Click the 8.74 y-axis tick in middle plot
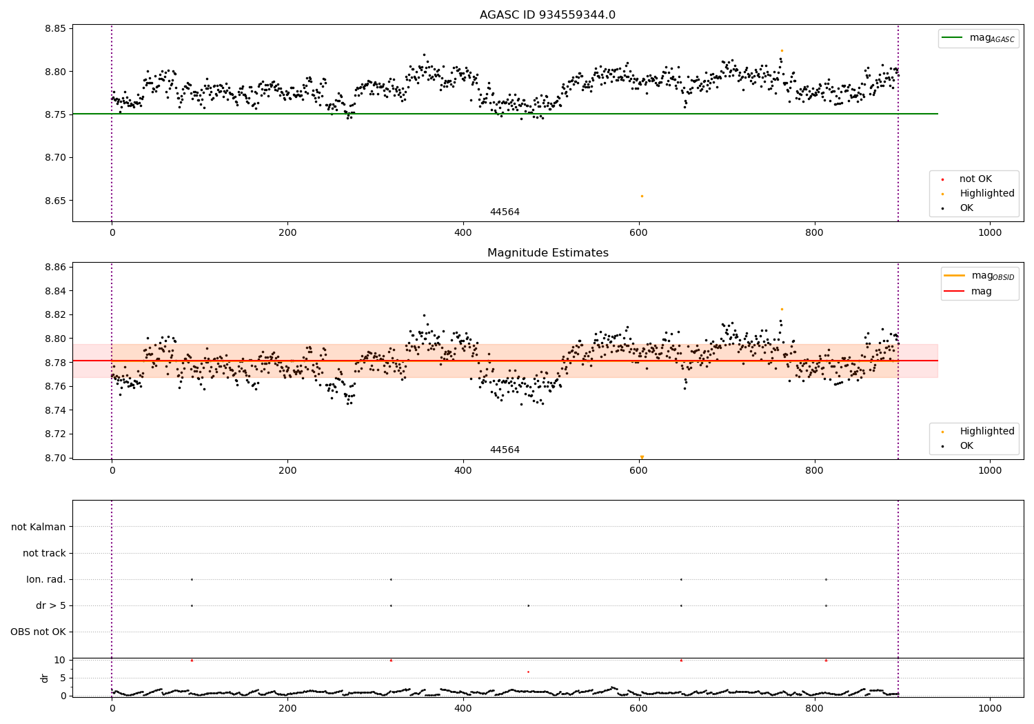Screen dimensions: 1034x724 click(x=55, y=410)
